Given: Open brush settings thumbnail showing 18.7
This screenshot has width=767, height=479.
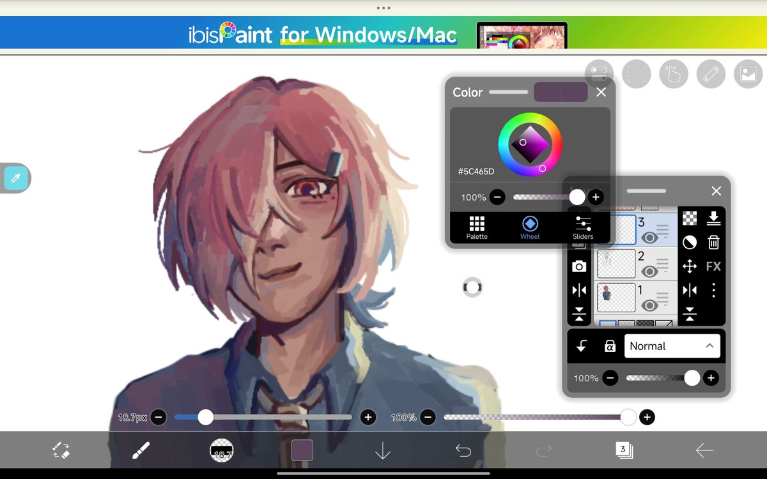Looking at the screenshot, I should (222, 451).
